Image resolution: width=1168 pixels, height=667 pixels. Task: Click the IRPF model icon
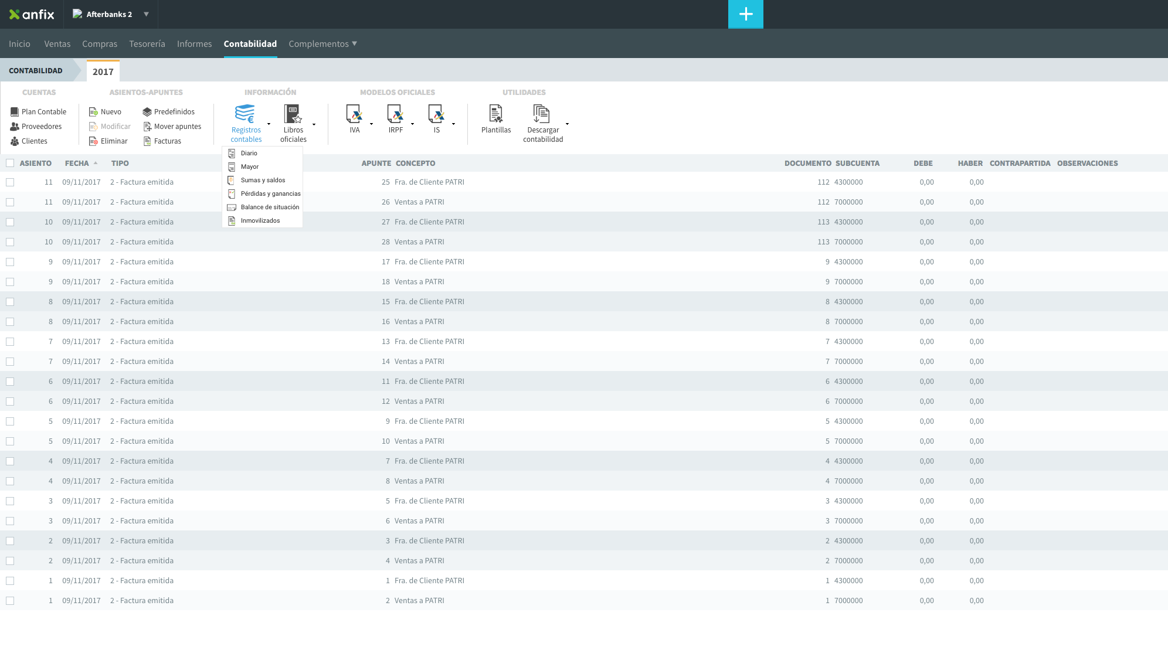coord(395,114)
